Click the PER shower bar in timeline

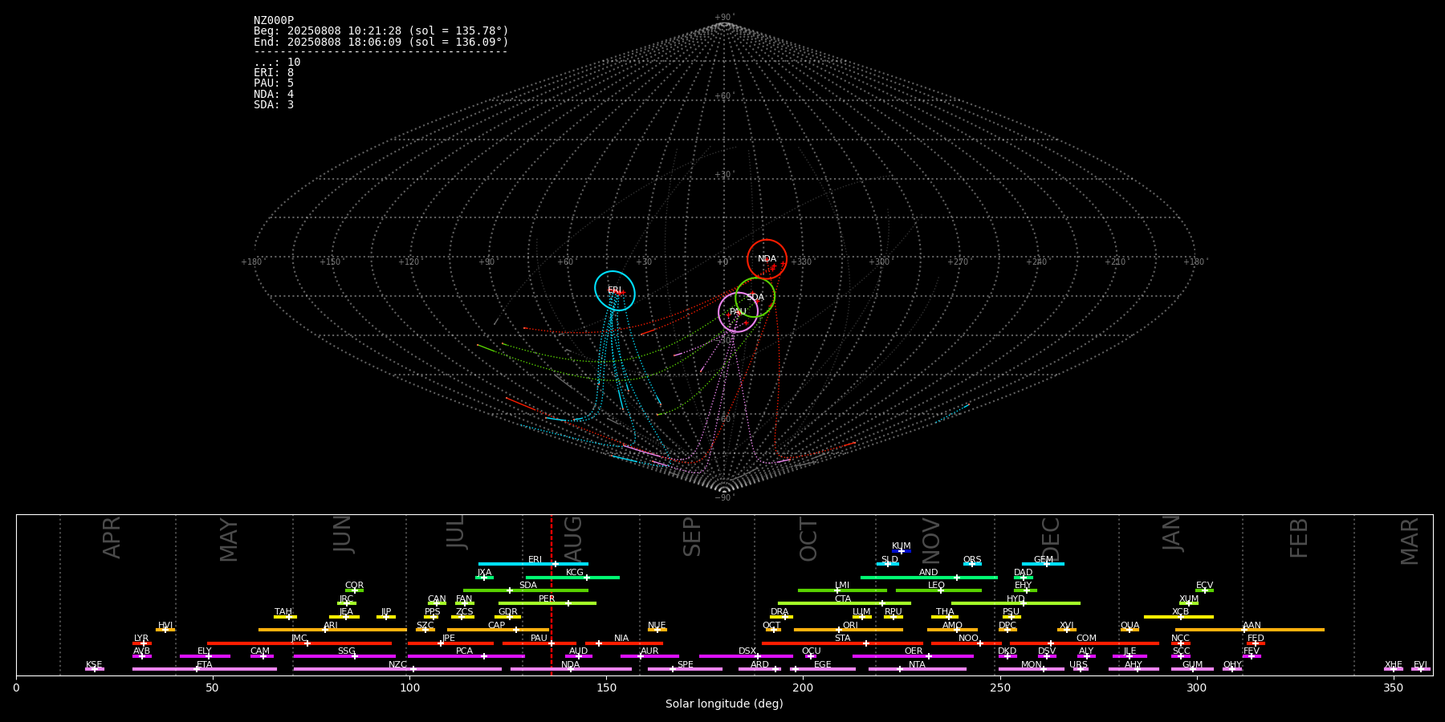pyautogui.click(x=547, y=603)
